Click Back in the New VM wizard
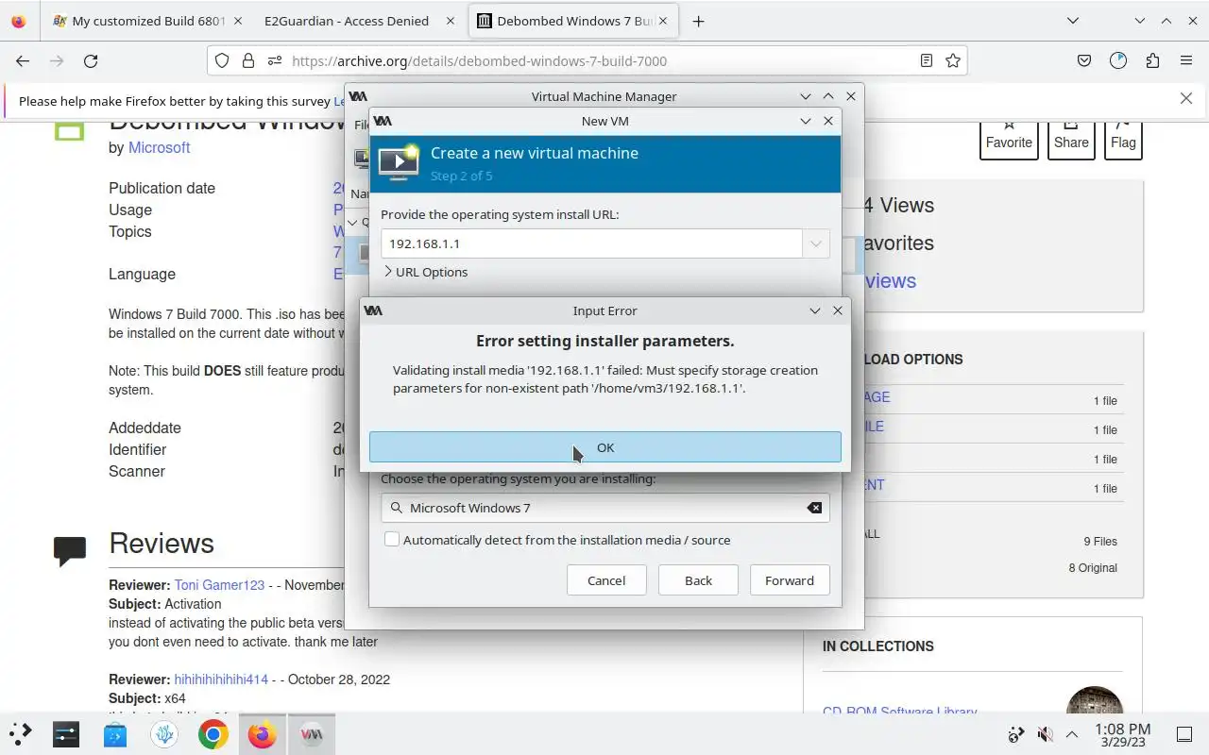The height and width of the screenshot is (755, 1209). (698, 580)
